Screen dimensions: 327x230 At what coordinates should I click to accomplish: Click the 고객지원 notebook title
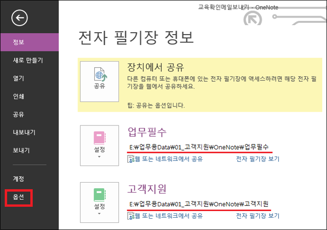[x=147, y=189]
